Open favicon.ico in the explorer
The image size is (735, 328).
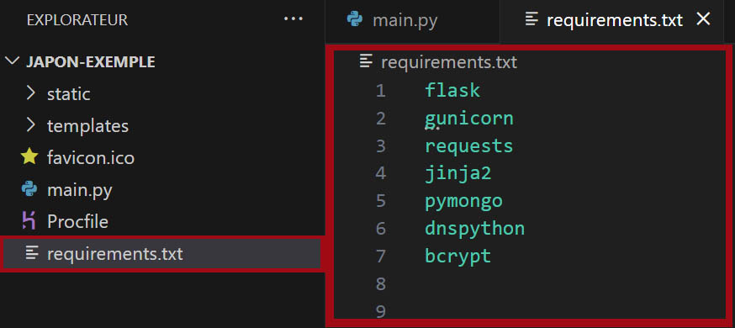click(x=161, y=158)
